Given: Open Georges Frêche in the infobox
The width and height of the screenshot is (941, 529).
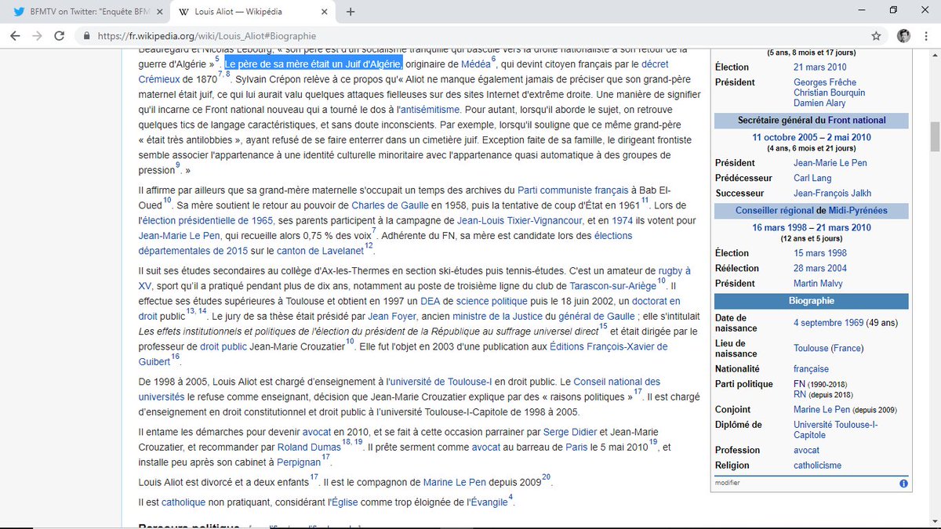Looking at the screenshot, I should (825, 82).
